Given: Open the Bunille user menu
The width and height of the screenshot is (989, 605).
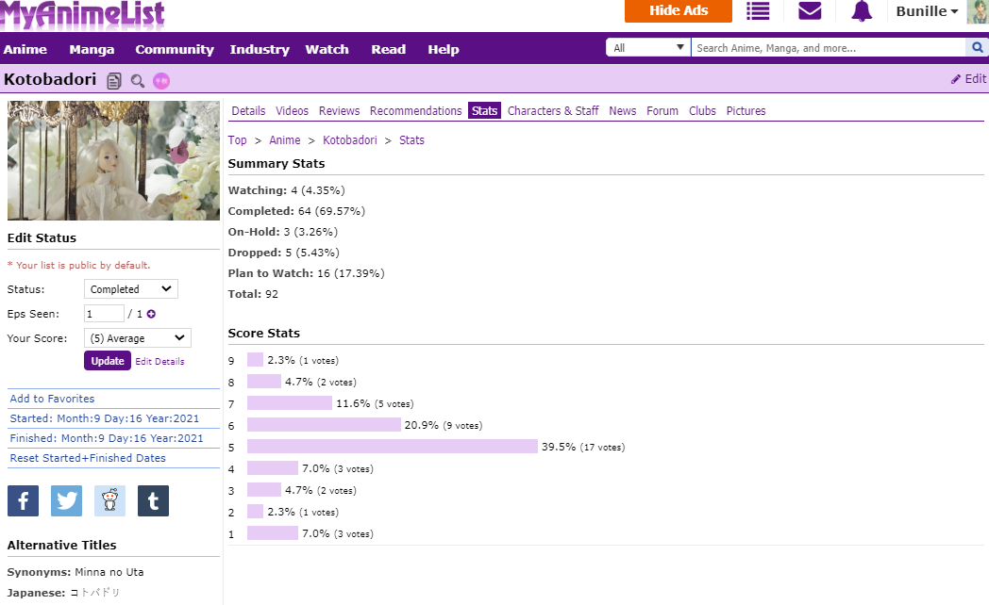Looking at the screenshot, I should tap(927, 11).
